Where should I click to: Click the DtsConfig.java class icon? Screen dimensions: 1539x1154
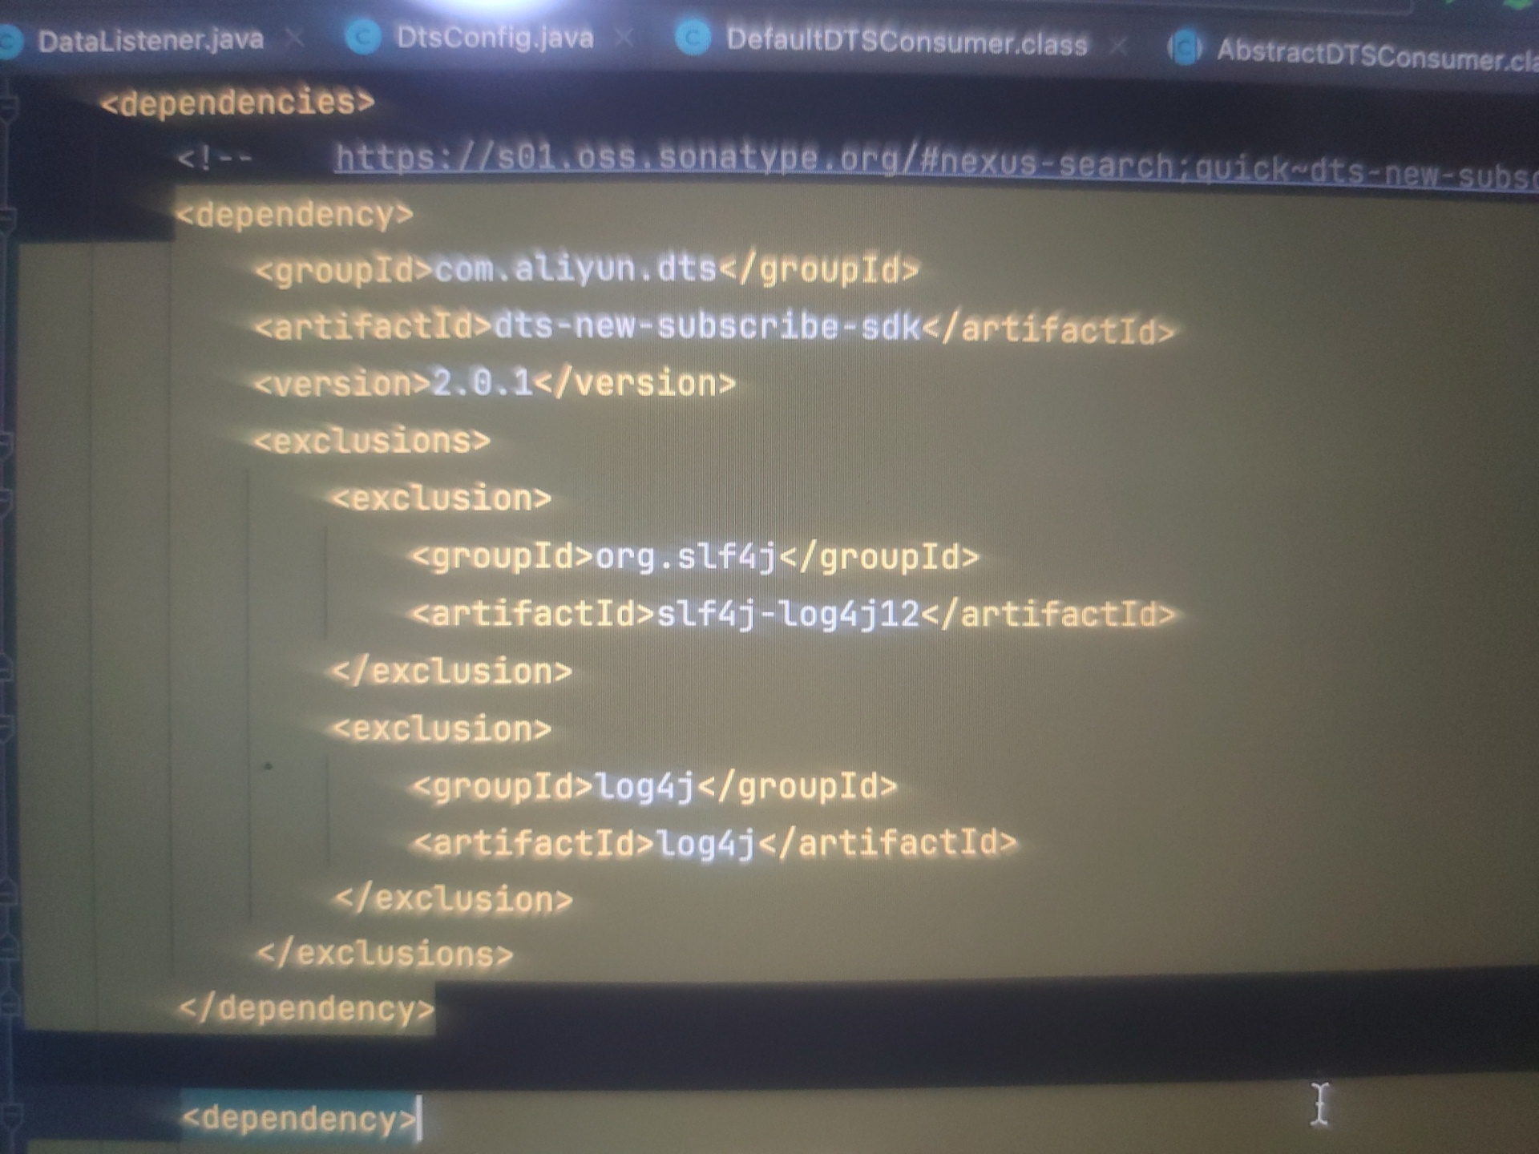[363, 37]
